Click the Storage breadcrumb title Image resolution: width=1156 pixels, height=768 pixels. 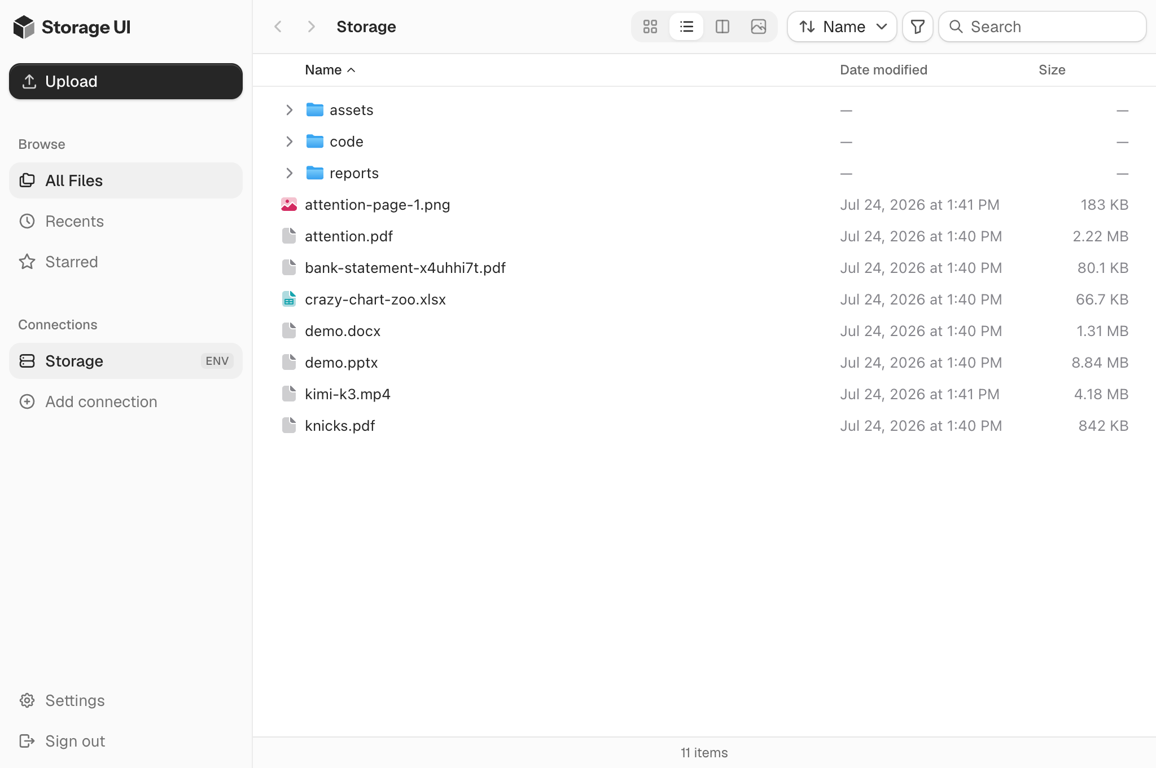tap(366, 27)
